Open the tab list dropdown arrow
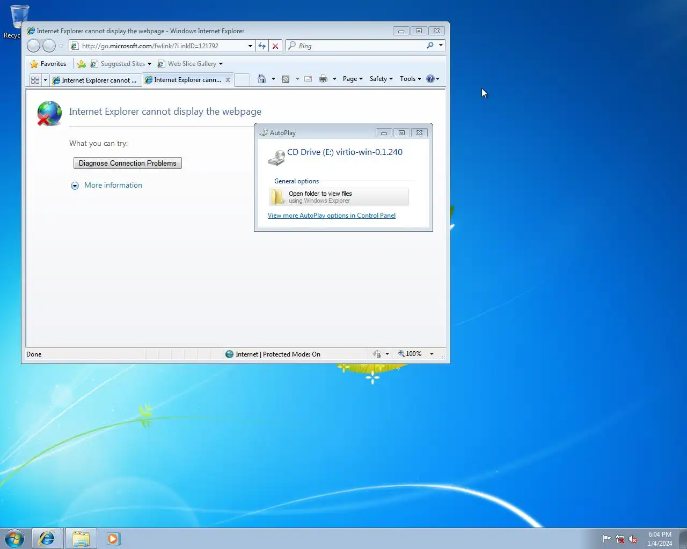Screen dimensions: 687x549 click(x=45, y=80)
